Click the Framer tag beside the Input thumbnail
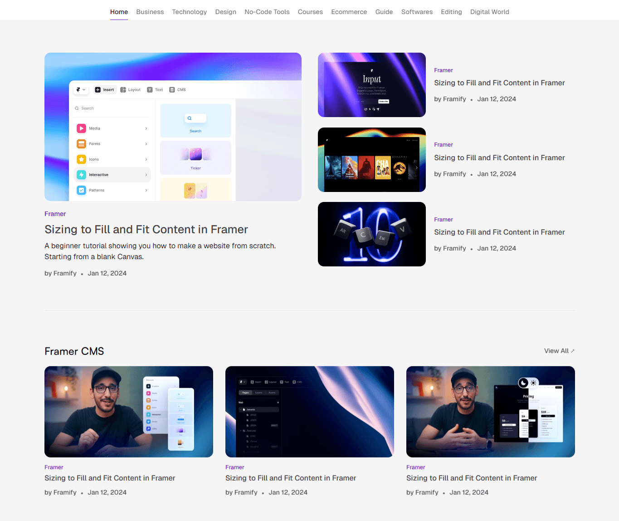The image size is (619, 521). tap(444, 70)
